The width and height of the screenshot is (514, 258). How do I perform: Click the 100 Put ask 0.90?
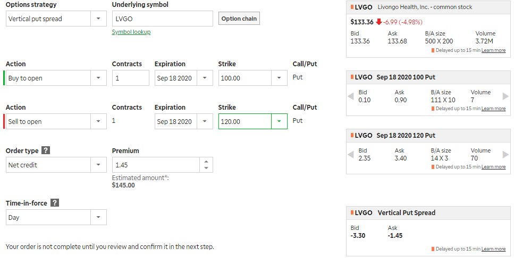click(401, 100)
